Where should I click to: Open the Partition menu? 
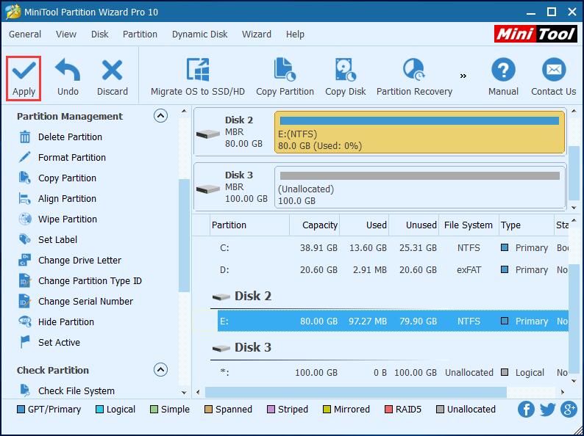140,34
